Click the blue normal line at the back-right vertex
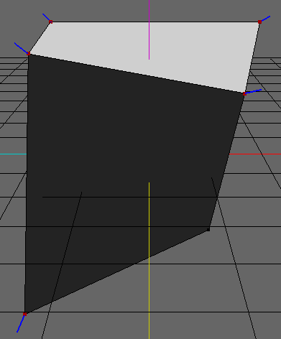 pyautogui.click(x=265, y=19)
